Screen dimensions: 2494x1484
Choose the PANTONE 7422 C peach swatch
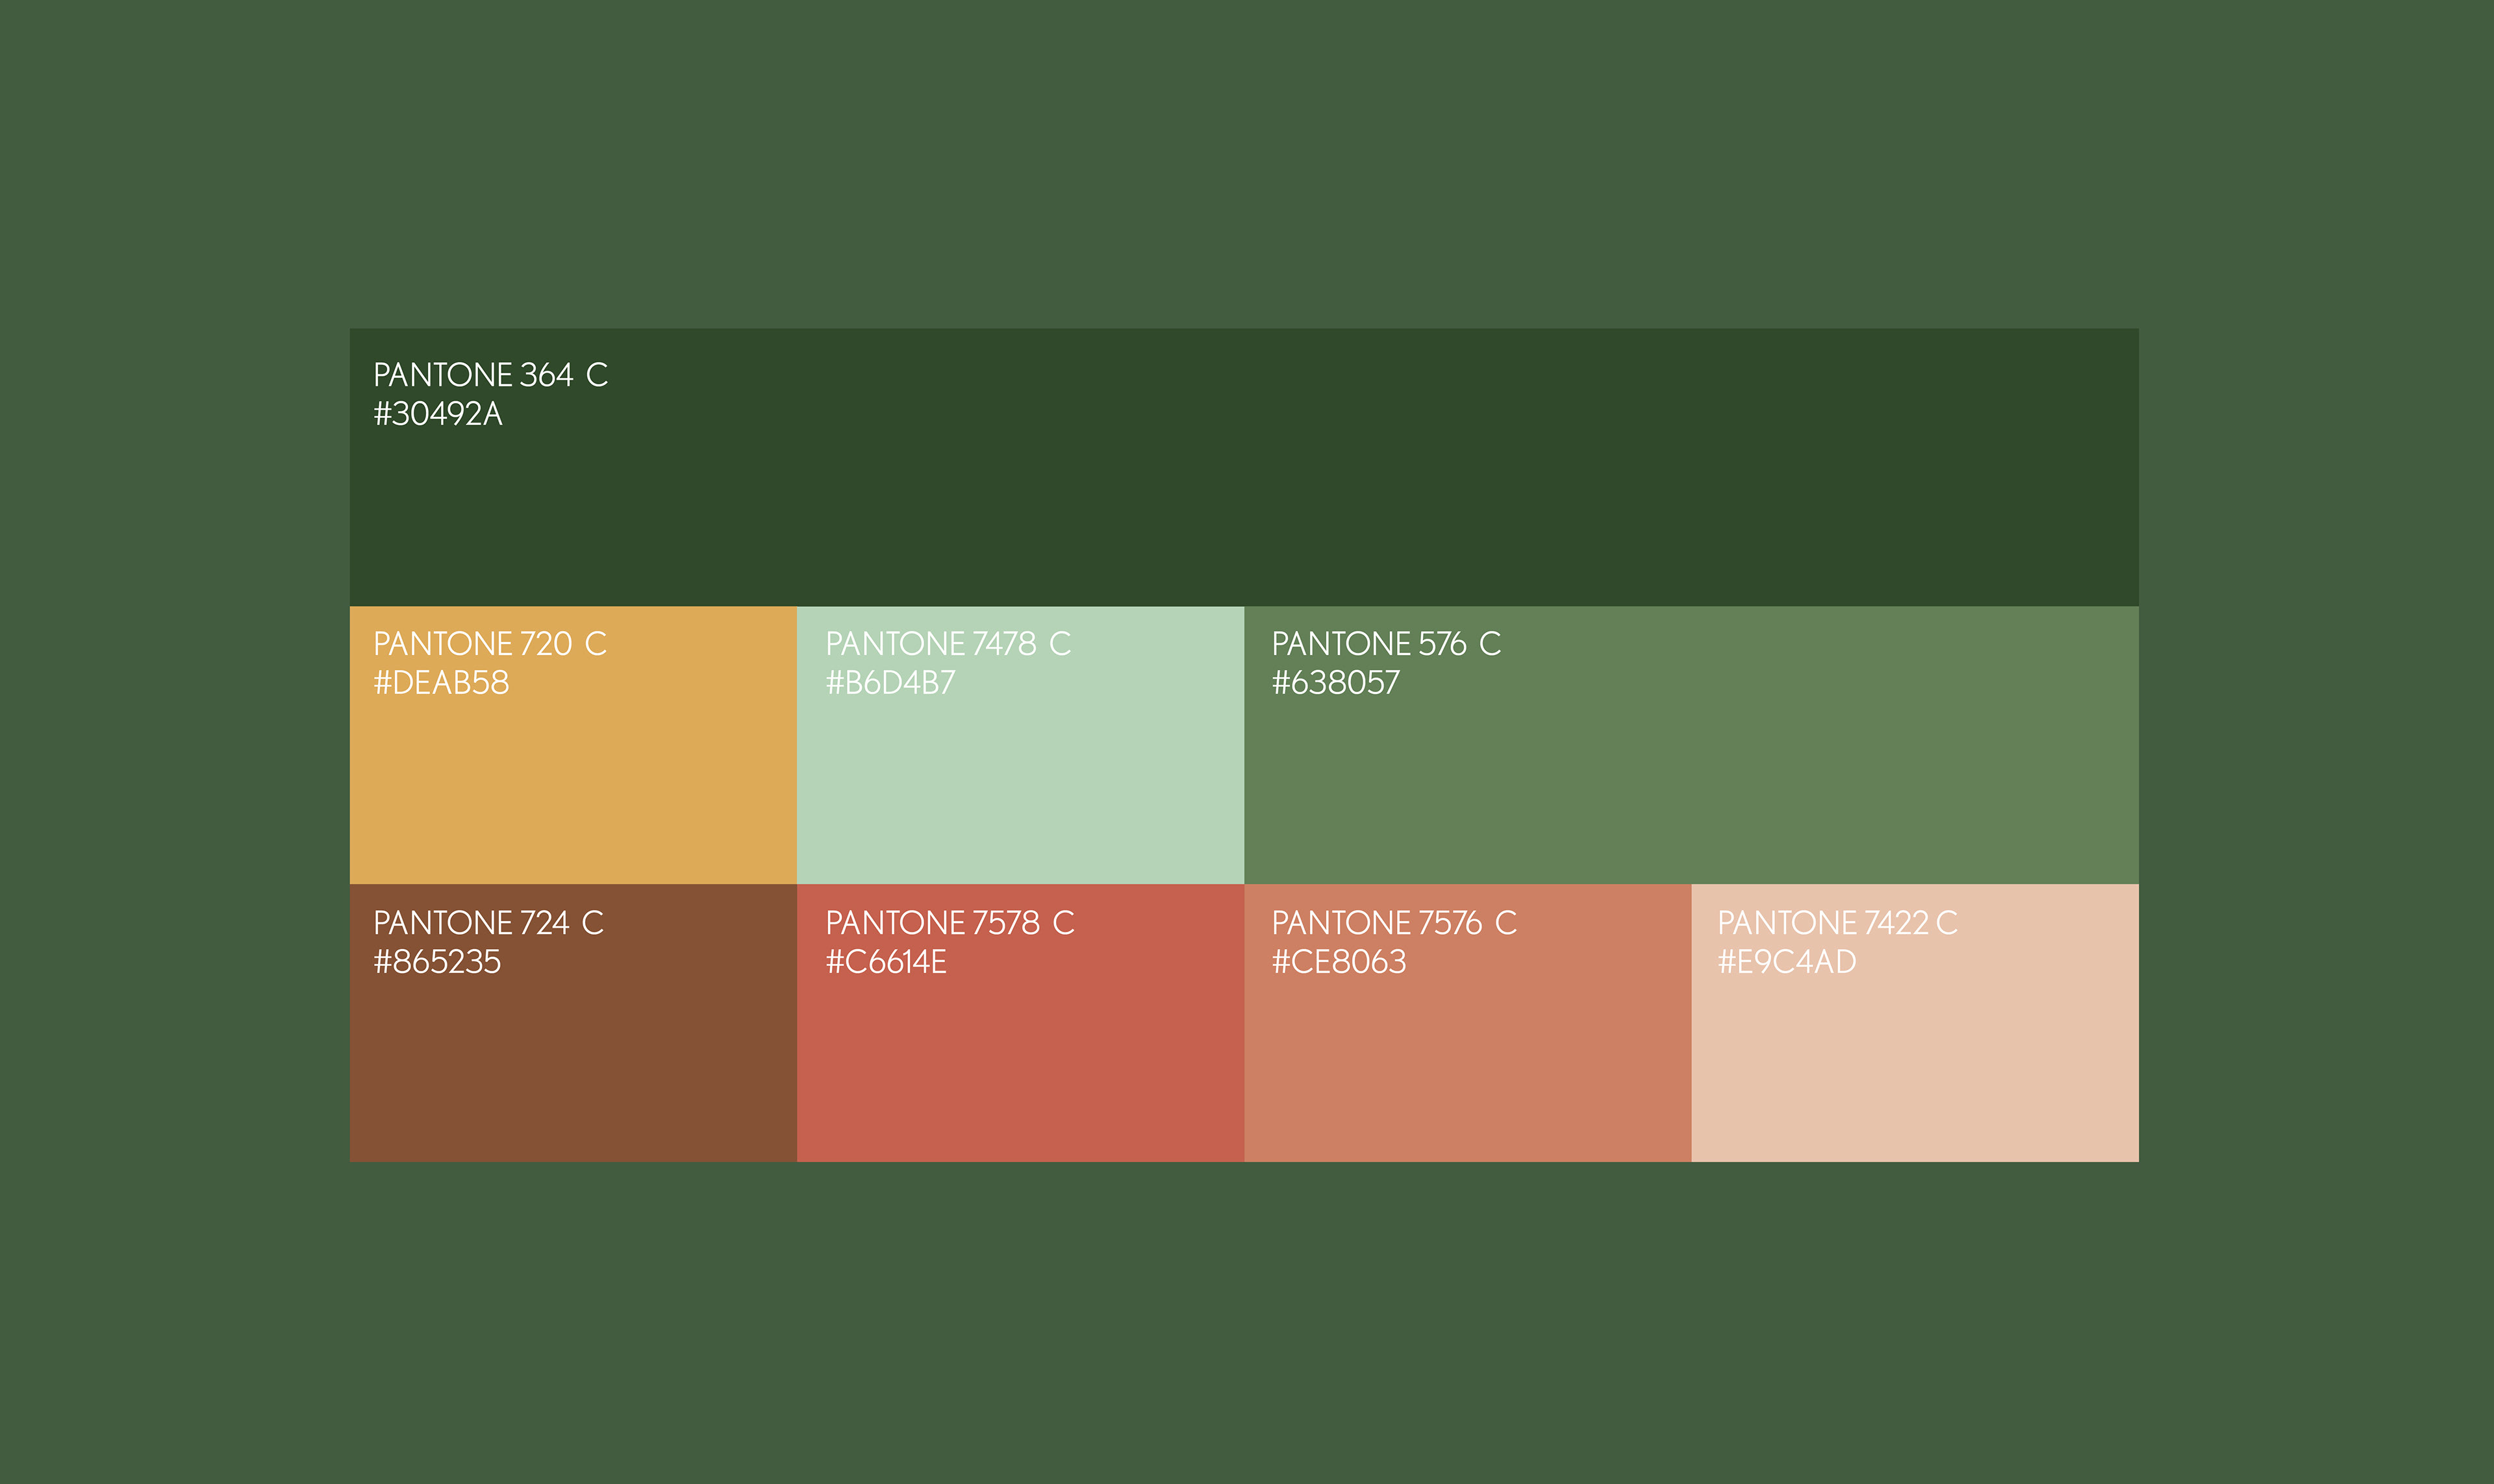[1915, 1023]
